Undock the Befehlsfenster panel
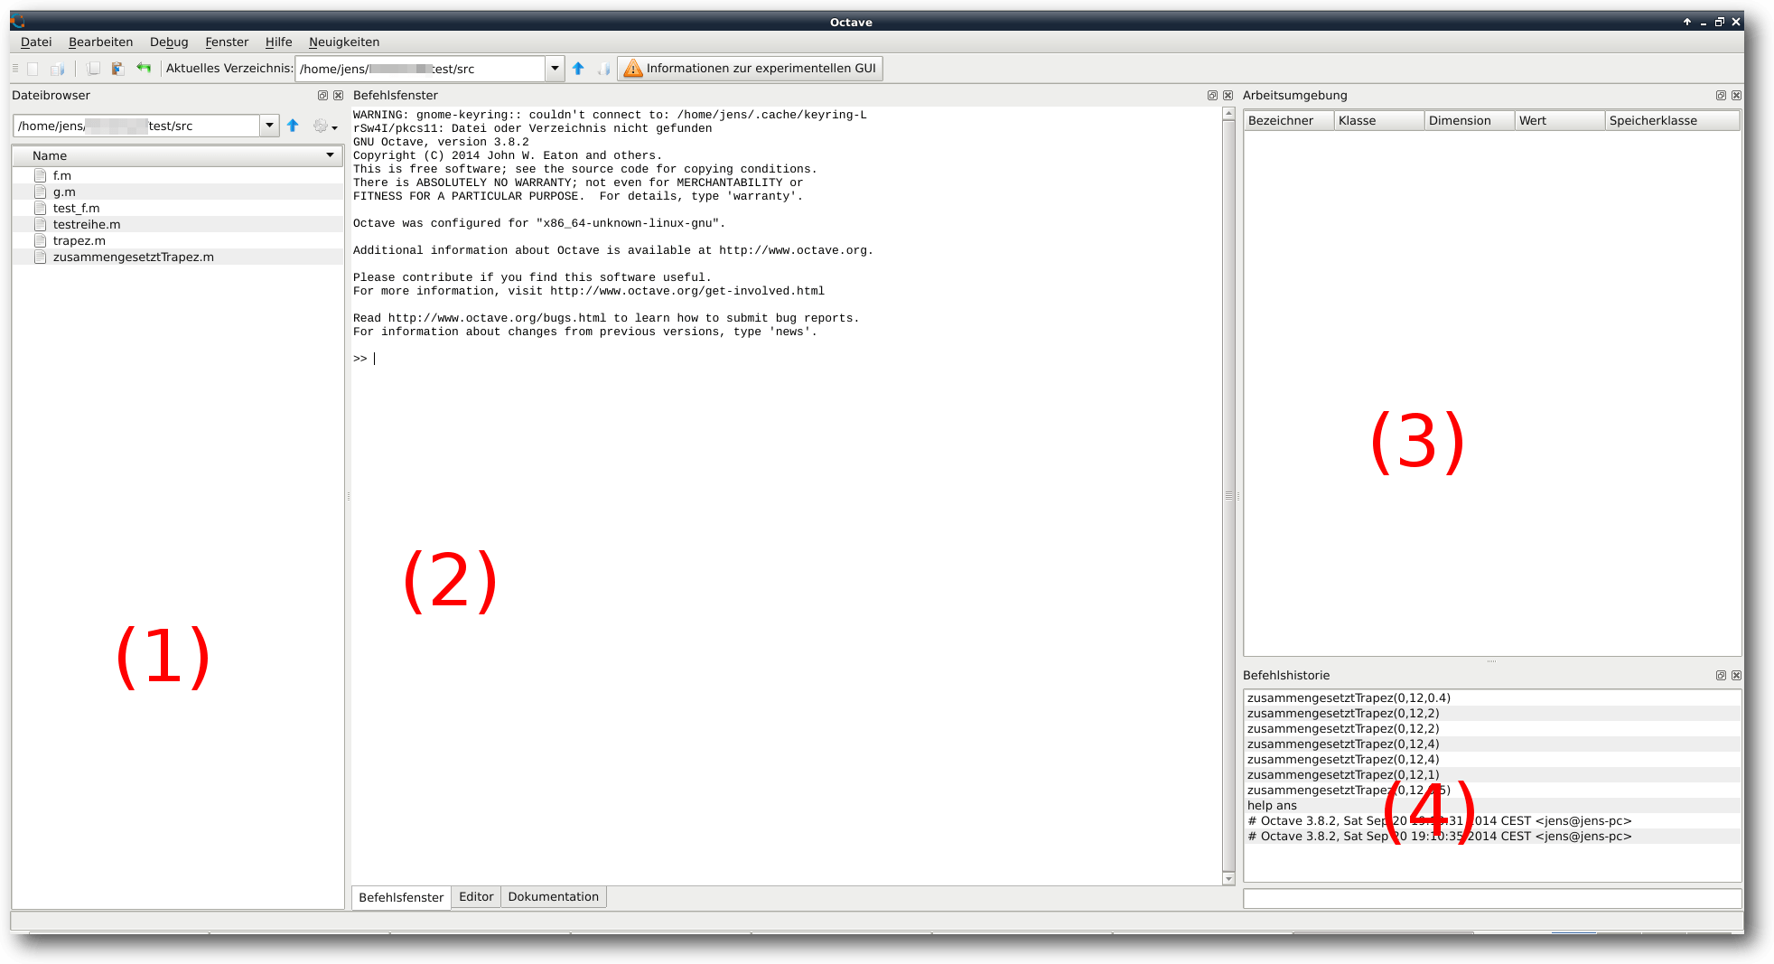The width and height of the screenshot is (1774, 964). (1212, 96)
